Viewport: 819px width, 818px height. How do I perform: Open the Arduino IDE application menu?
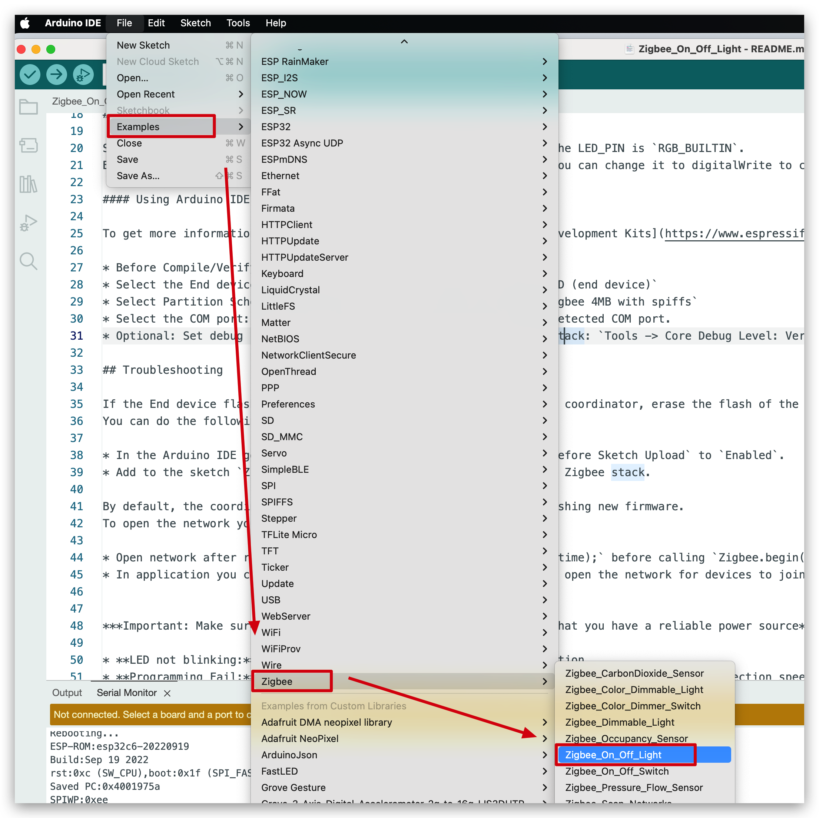[73, 23]
